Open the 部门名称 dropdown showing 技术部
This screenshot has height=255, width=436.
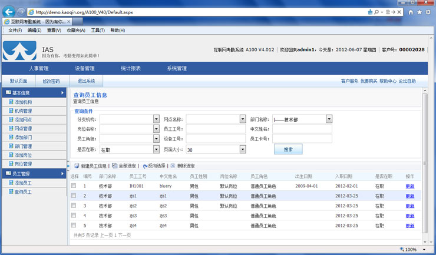click(x=329, y=119)
